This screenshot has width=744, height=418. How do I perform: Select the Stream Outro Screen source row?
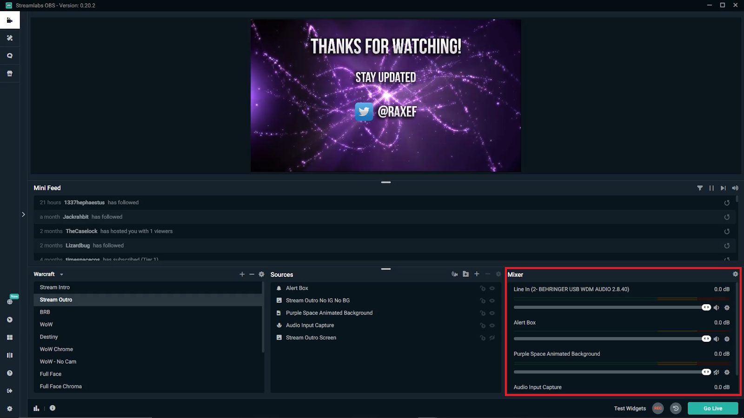pyautogui.click(x=386, y=338)
